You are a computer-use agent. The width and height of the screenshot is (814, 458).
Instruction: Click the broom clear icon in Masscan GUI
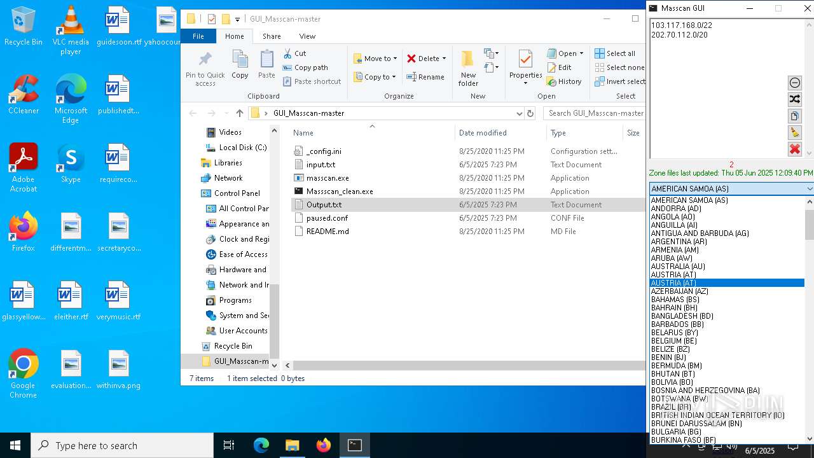pyautogui.click(x=794, y=132)
